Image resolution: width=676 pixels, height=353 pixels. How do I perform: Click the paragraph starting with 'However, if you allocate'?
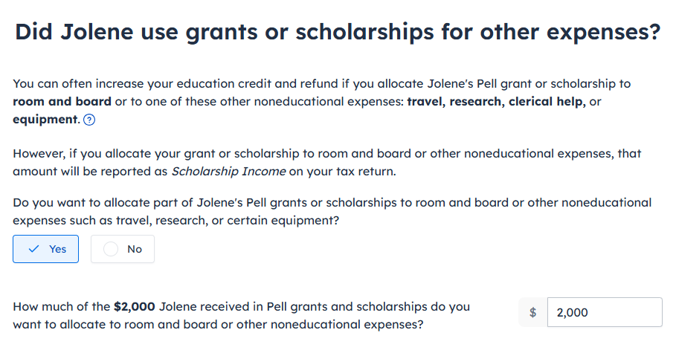(327, 163)
